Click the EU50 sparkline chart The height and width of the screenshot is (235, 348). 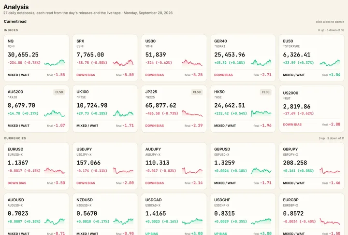coord(330,63)
